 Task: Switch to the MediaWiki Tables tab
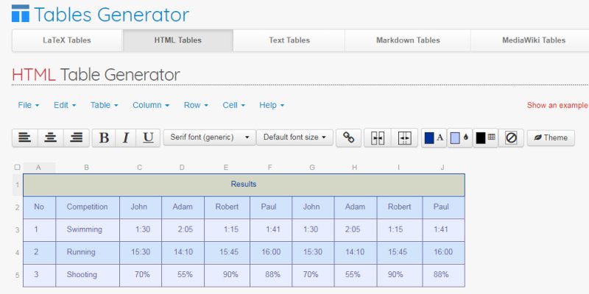pyautogui.click(x=529, y=40)
